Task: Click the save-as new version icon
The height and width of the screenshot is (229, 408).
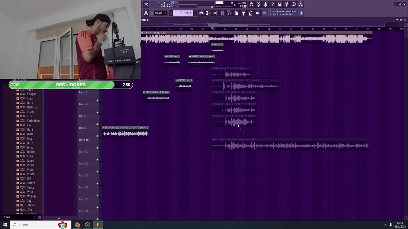Action: (287, 4)
